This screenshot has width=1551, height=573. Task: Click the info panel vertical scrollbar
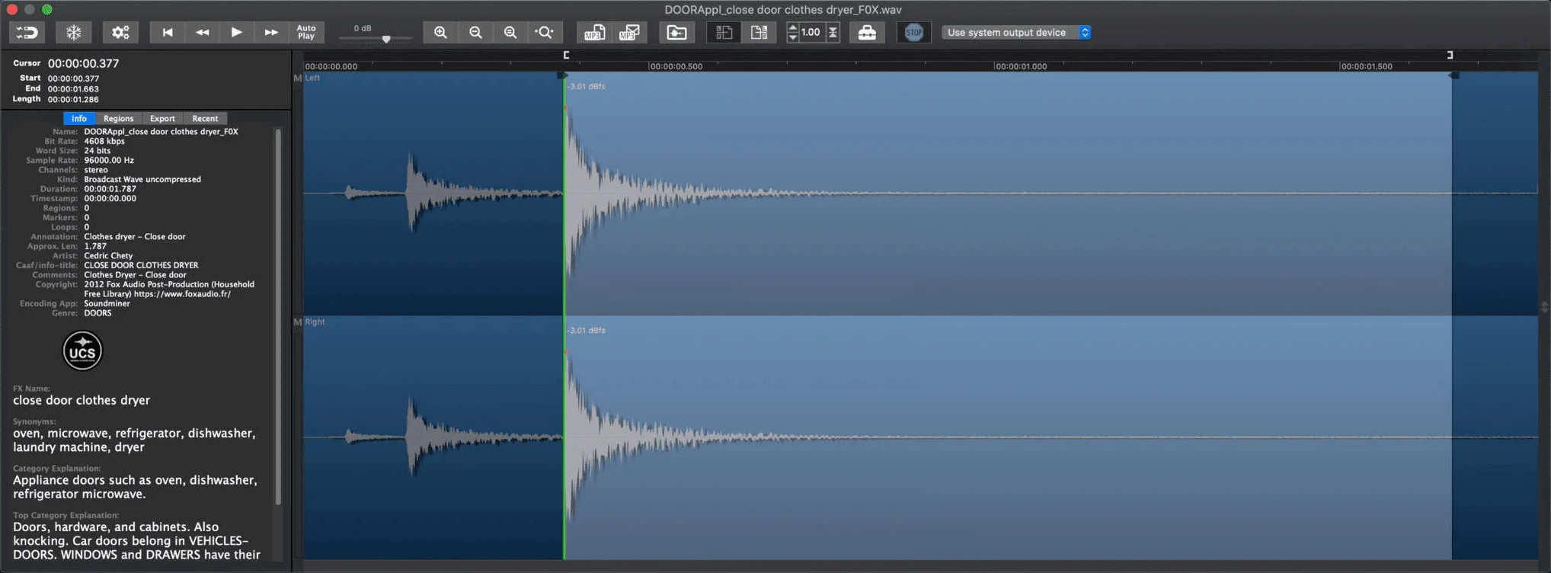point(278,316)
